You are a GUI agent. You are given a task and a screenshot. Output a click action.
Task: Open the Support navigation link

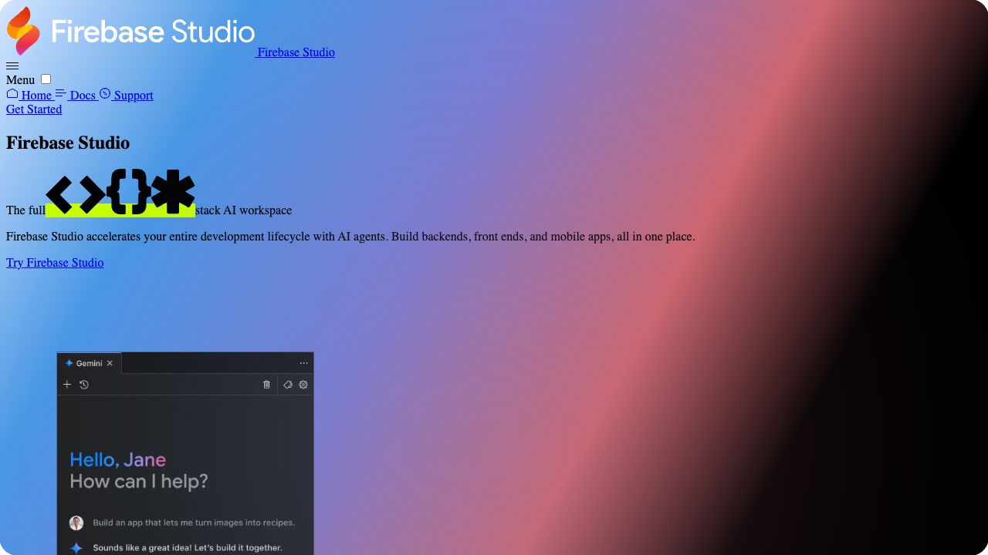point(134,96)
